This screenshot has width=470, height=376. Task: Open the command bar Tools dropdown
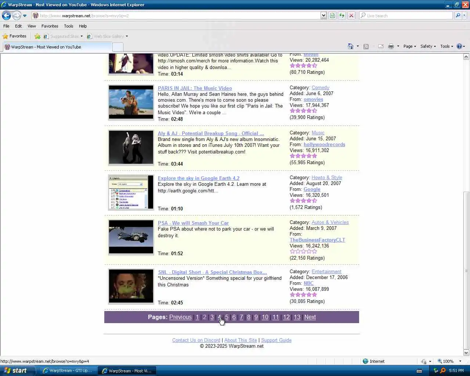[x=446, y=46]
